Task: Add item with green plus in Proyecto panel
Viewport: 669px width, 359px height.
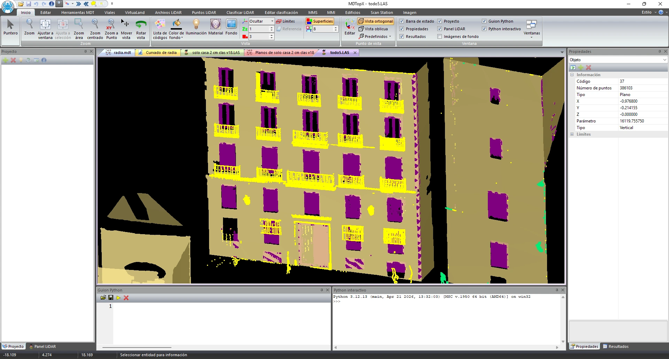Action: tap(6, 60)
